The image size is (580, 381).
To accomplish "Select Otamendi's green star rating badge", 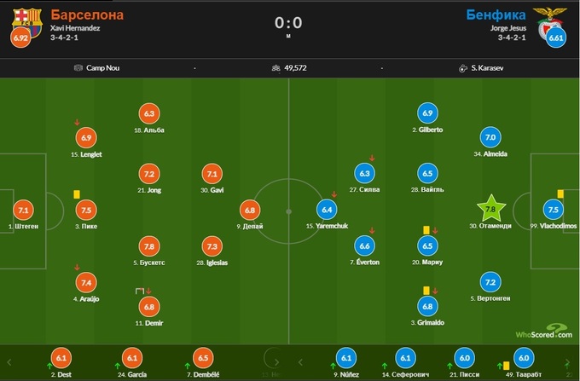I will click(490, 208).
